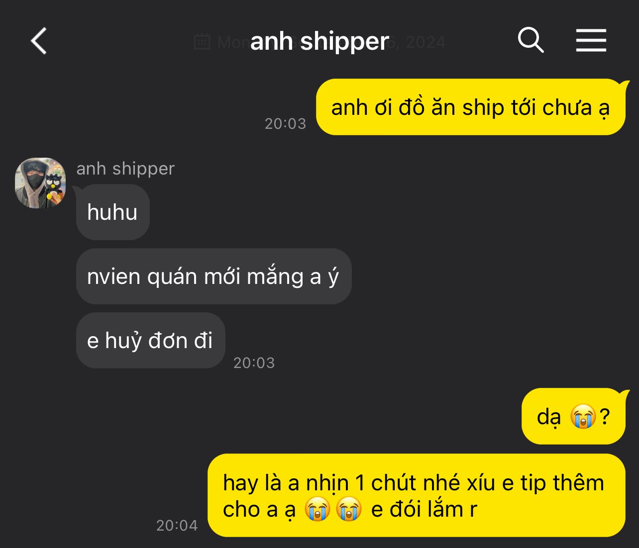This screenshot has width=639, height=548.
Task: Open anh shipper's profile picture
Action: coord(40,183)
